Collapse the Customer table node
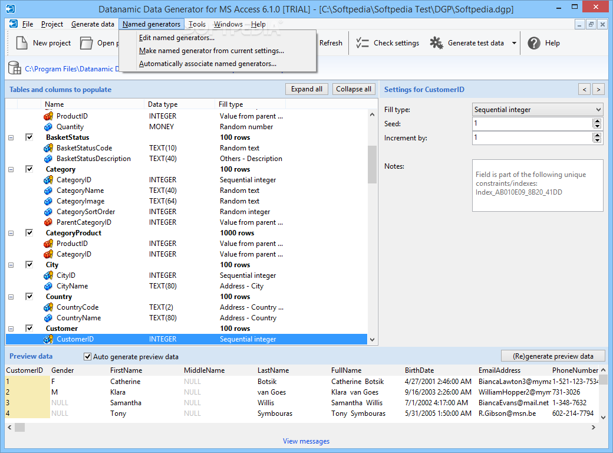 (x=11, y=329)
